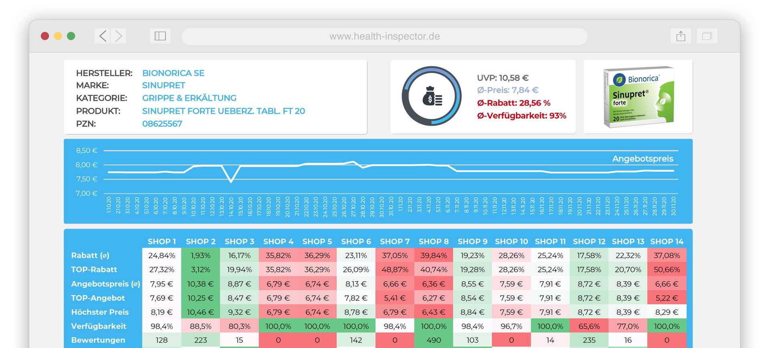Show tab overview with the tabs icon

click(x=707, y=36)
